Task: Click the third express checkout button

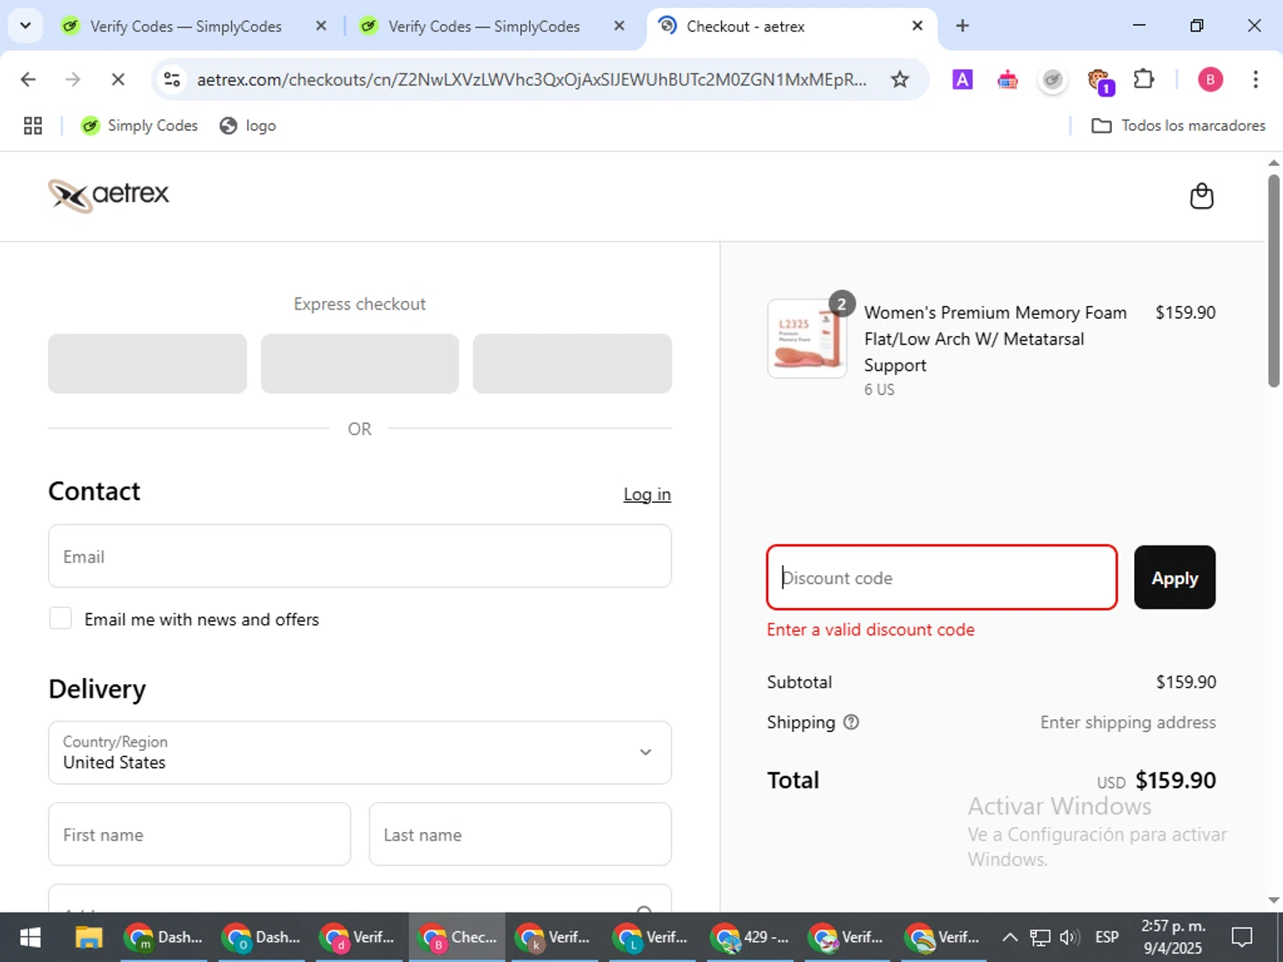Action: coord(572,363)
